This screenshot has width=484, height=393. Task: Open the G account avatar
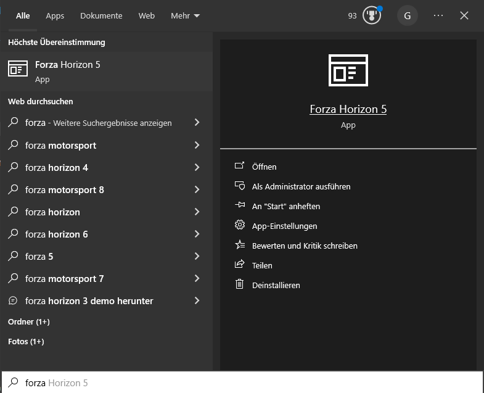[407, 15]
